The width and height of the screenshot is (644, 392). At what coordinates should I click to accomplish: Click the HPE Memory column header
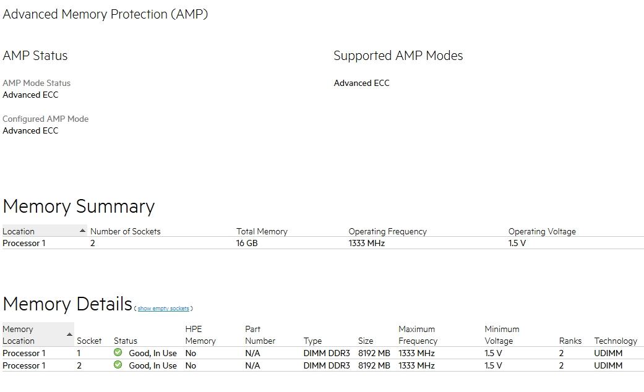pyautogui.click(x=200, y=335)
